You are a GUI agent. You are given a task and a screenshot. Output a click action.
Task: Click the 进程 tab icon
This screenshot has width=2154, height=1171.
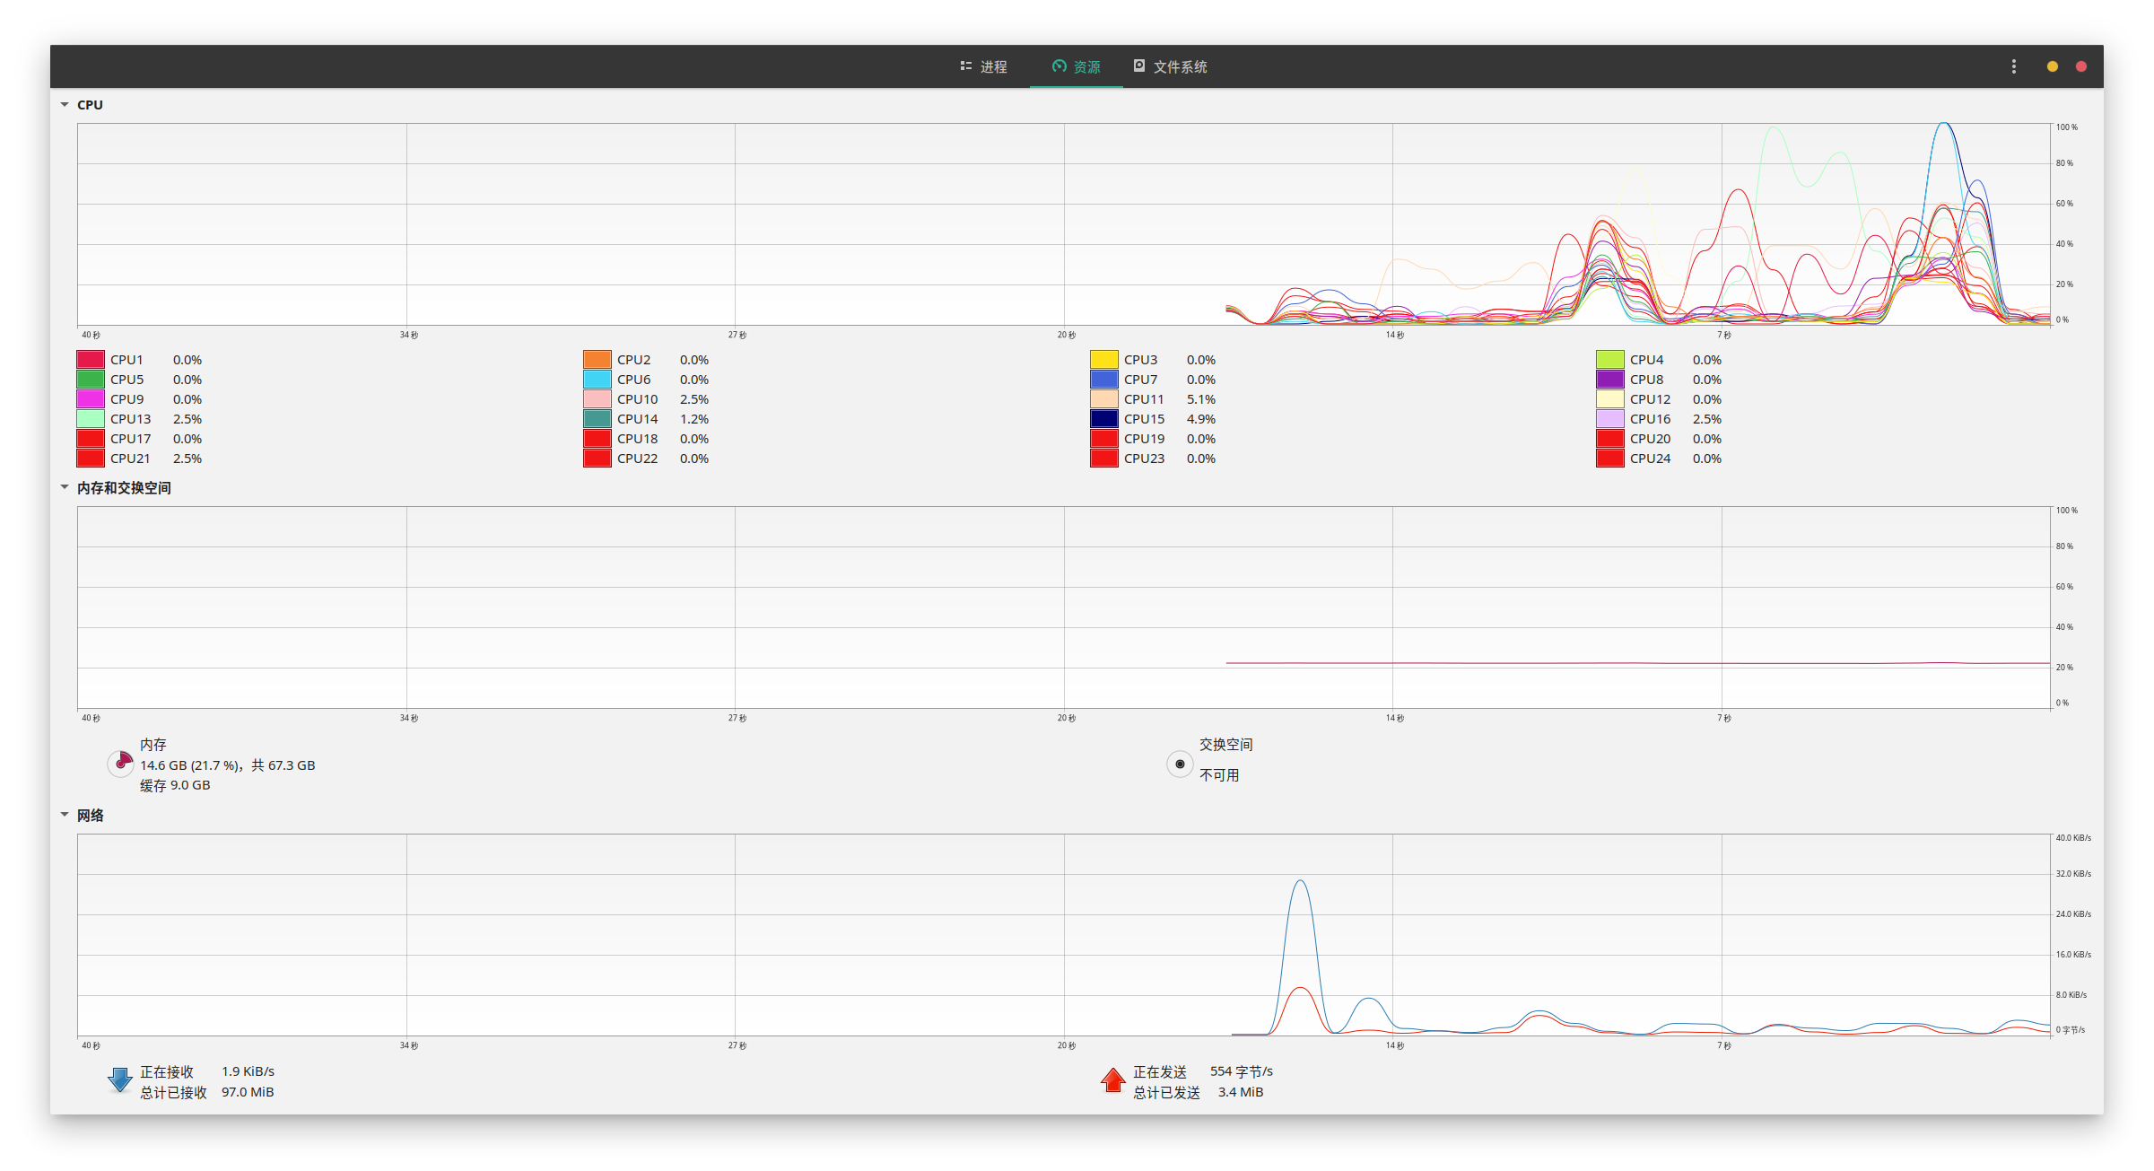pyautogui.click(x=965, y=66)
